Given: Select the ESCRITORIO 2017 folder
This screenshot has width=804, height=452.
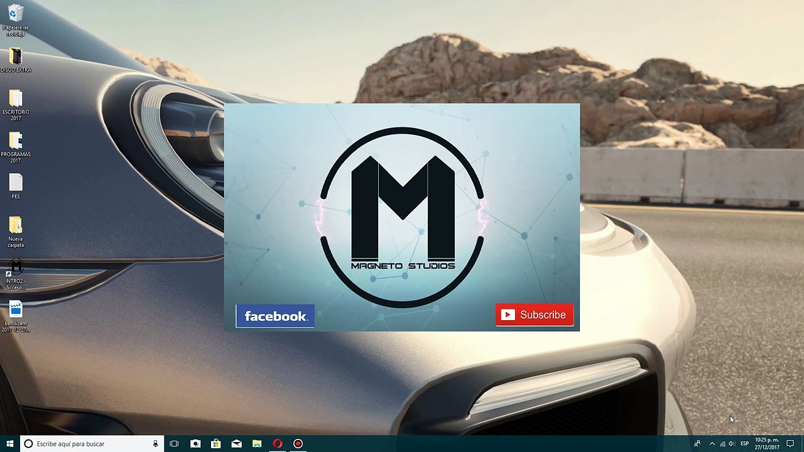Looking at the screenshot, I should click(x=16, y=105).
